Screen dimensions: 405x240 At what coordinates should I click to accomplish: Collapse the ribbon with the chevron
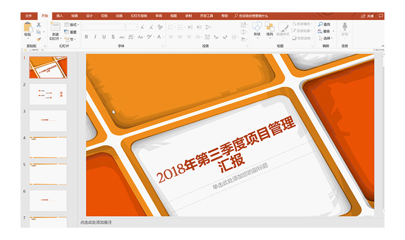click(x=383, y=46)
